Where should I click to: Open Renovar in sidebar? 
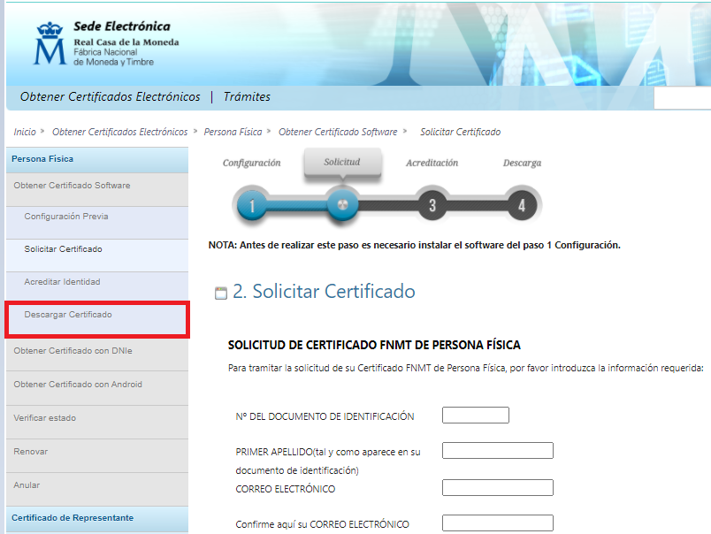[97, 455]
